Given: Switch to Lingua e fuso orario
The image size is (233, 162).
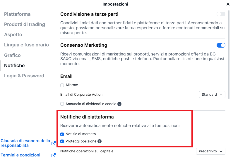Looking at the screenshot, I should coord(26,45).
